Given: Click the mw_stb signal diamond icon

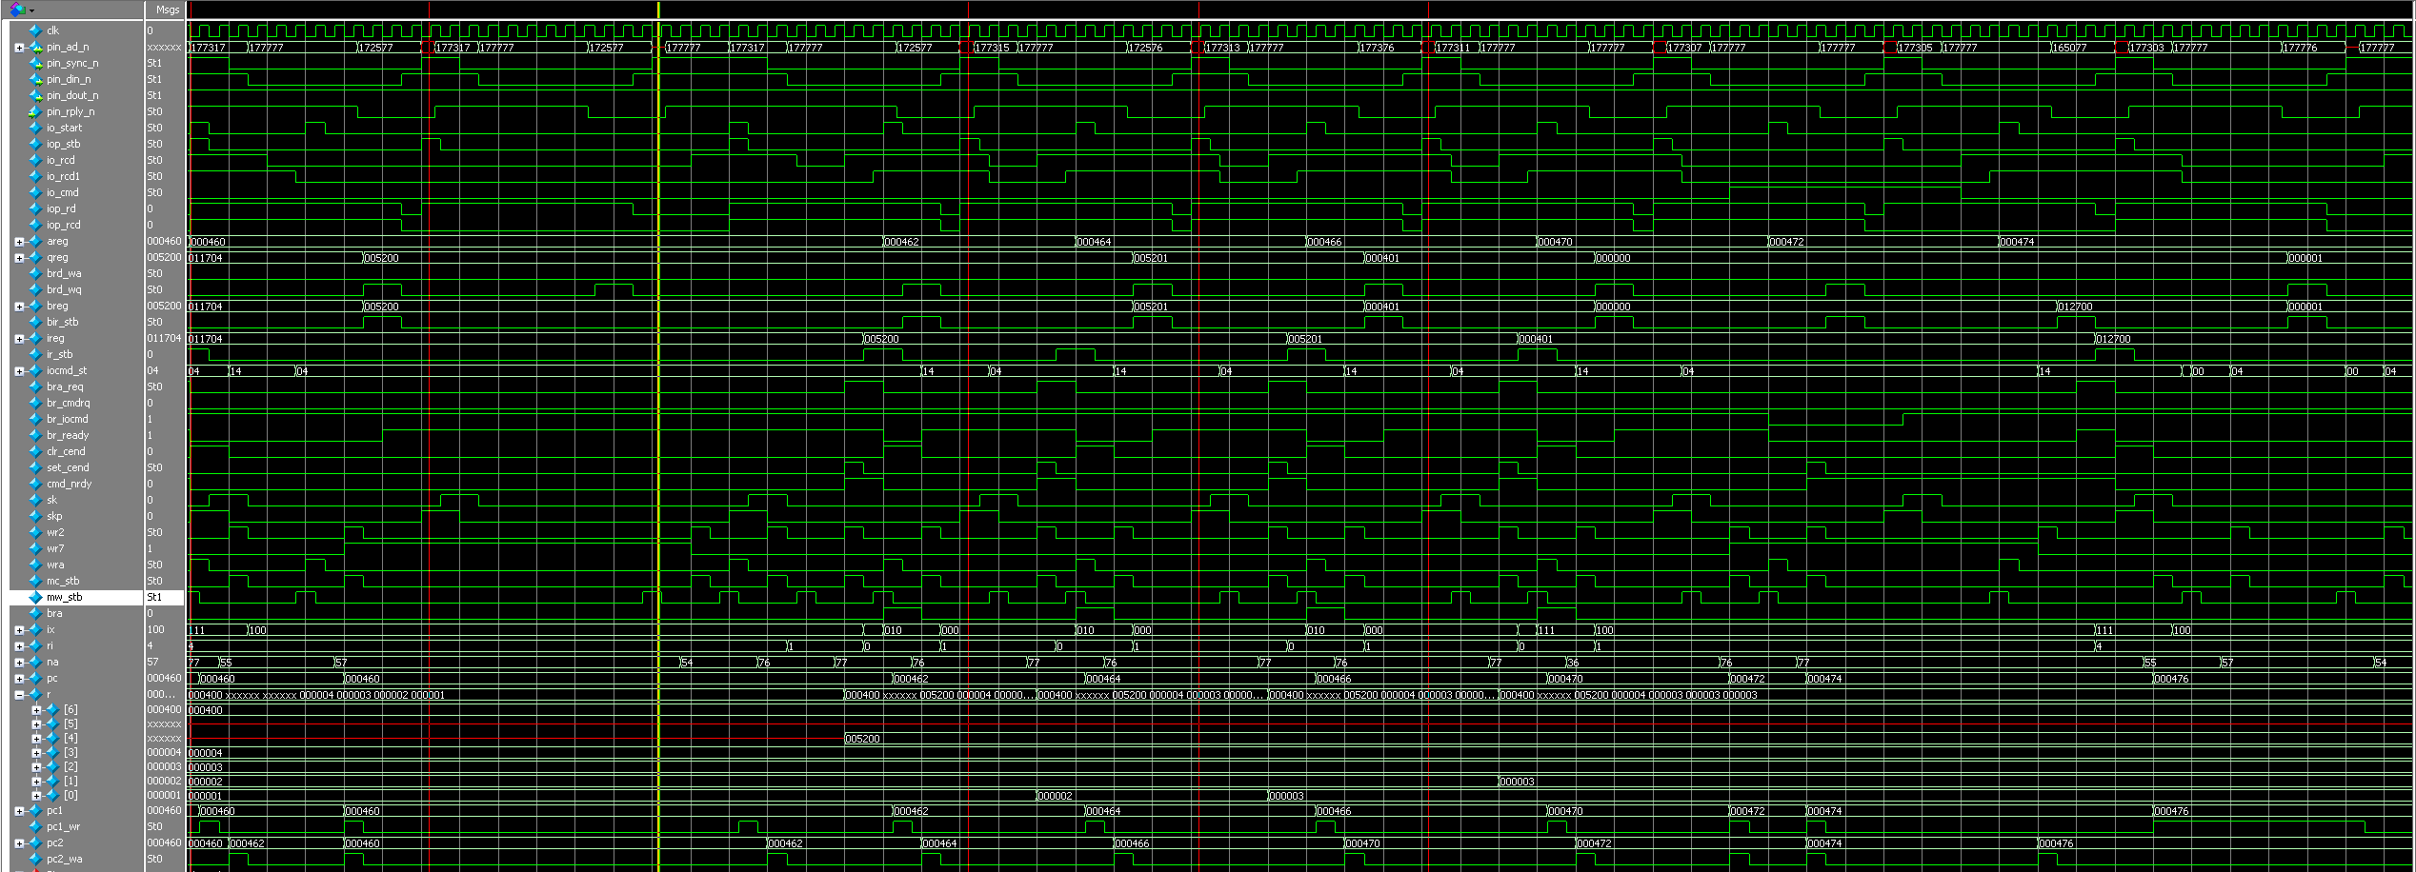Looking at the screenshot, I should [35, 597].
